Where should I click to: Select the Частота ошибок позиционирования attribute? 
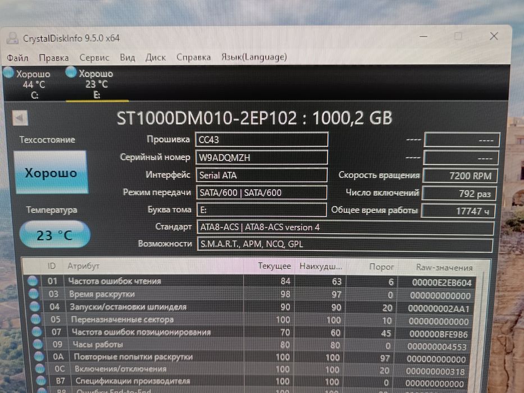(142, 332)
